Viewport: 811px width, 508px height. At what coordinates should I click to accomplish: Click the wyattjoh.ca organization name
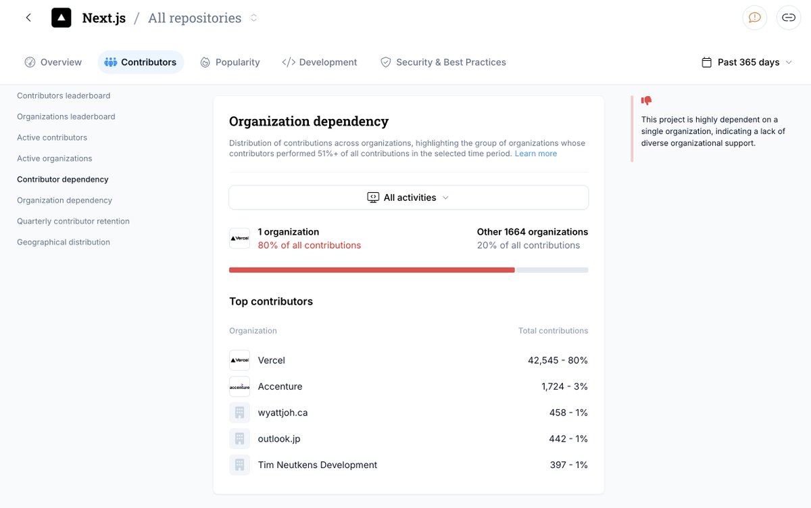[x=282, y=413]
